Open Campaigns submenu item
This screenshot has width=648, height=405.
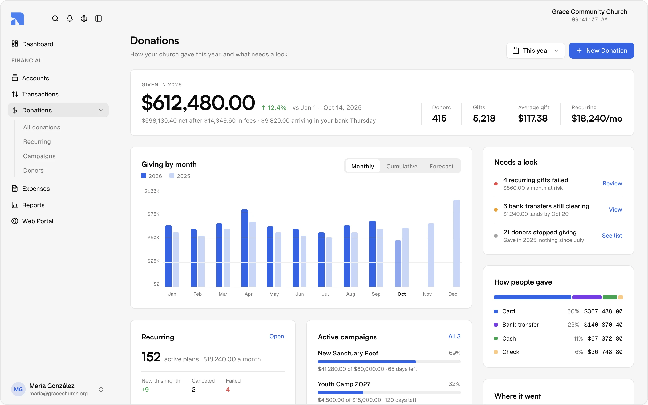point(39,156)
